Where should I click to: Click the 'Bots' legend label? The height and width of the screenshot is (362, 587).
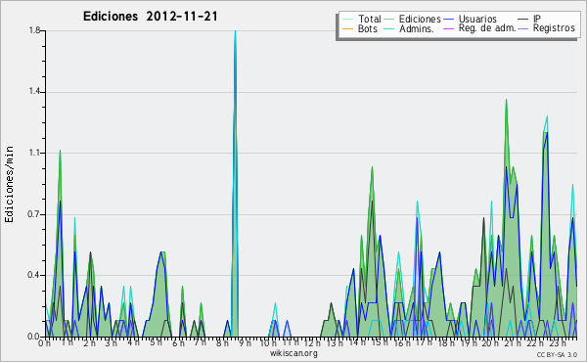[x=367, y=28]
